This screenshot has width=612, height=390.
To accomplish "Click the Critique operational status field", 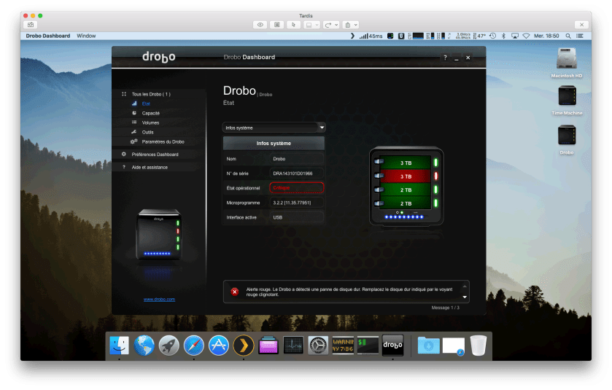I will tap(296, 188).
